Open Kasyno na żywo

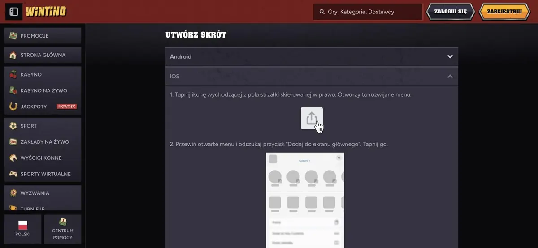(43, 90)
